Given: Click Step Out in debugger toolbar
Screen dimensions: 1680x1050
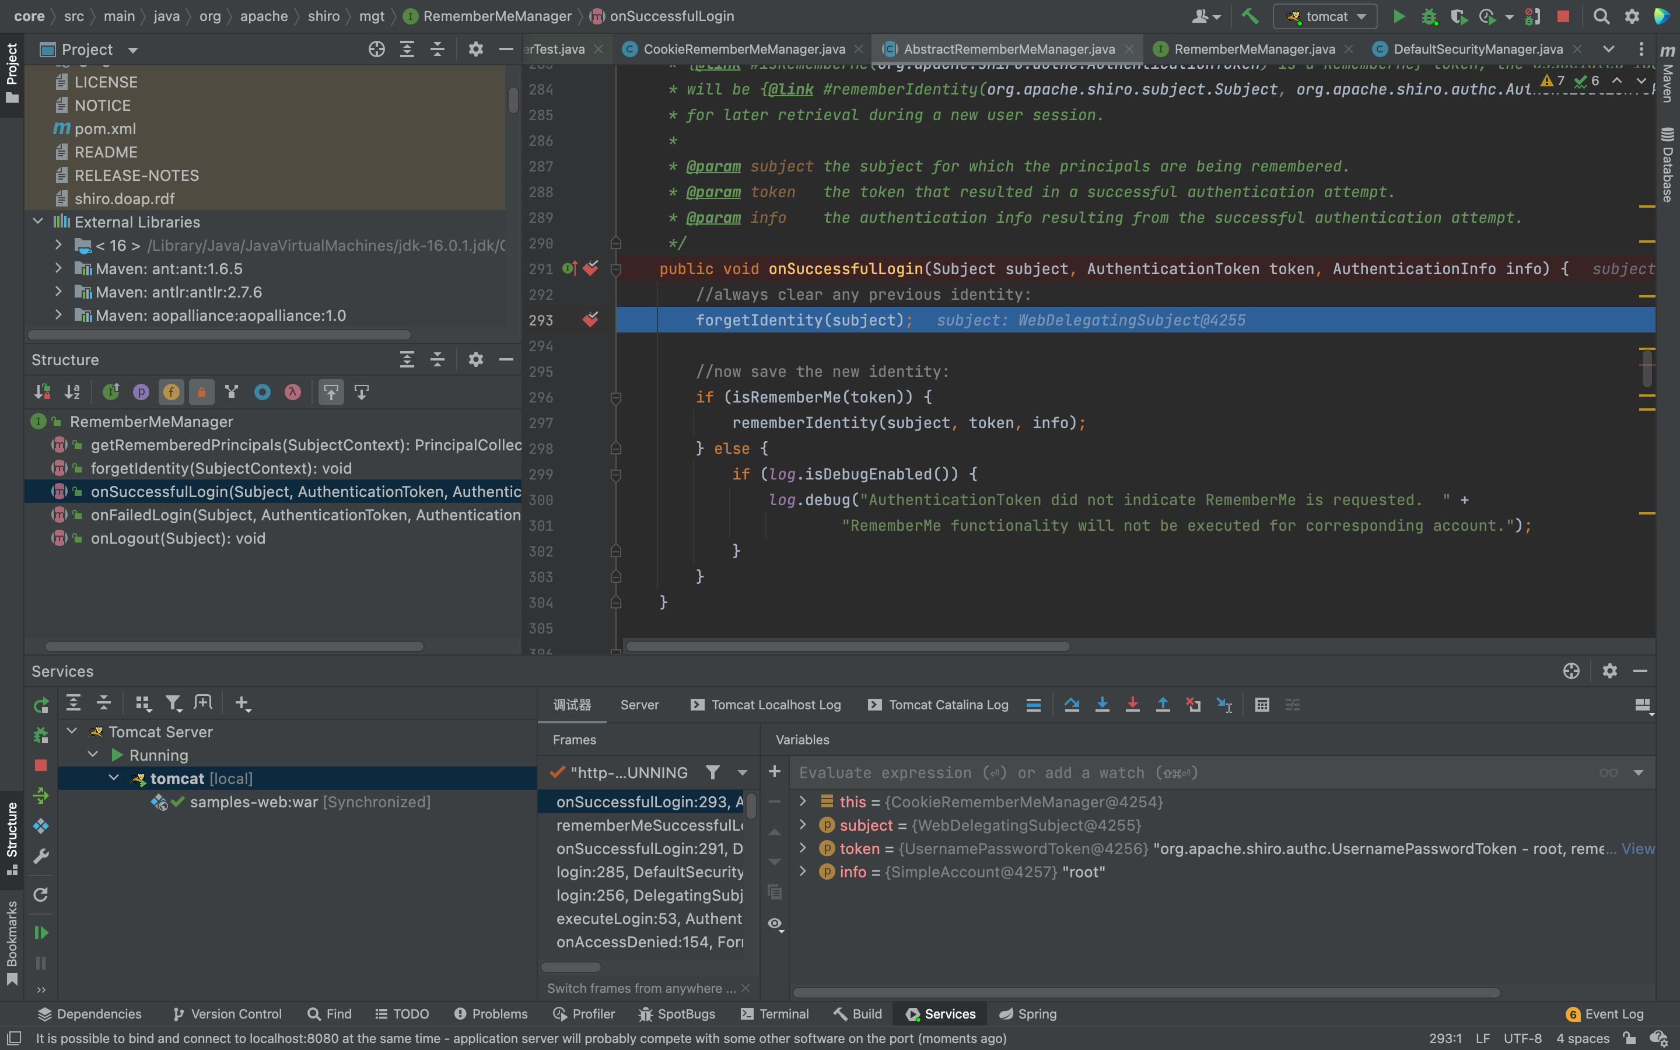Looking at the screenshot, I should pos(1163,705).
